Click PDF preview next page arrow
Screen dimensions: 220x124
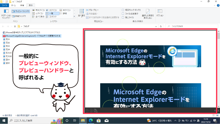[91, 111]
